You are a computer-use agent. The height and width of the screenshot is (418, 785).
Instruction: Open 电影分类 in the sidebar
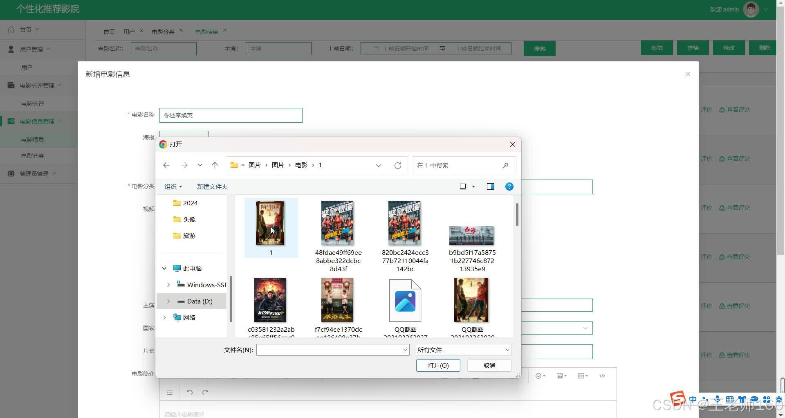pyautogui.click(x=33, y=156)
